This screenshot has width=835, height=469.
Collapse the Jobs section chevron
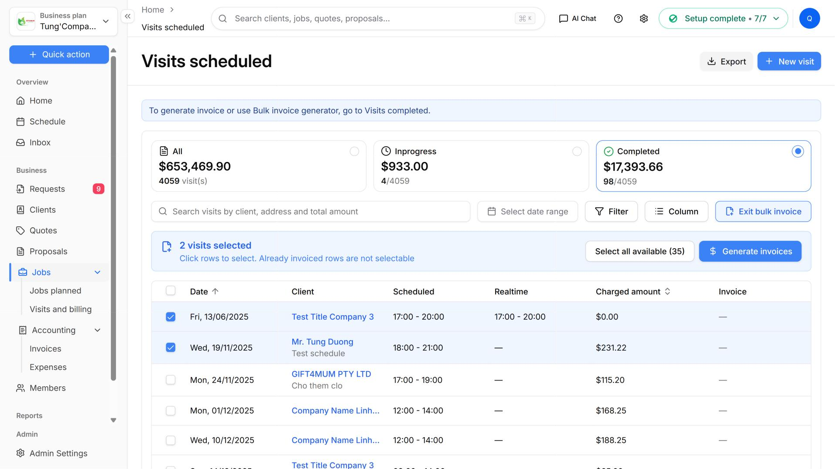[97, 273]
